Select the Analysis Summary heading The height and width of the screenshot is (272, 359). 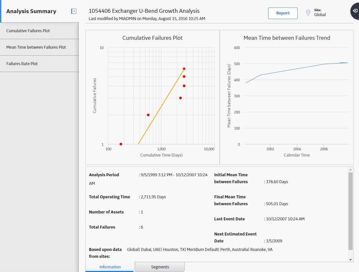click(31, 11)
